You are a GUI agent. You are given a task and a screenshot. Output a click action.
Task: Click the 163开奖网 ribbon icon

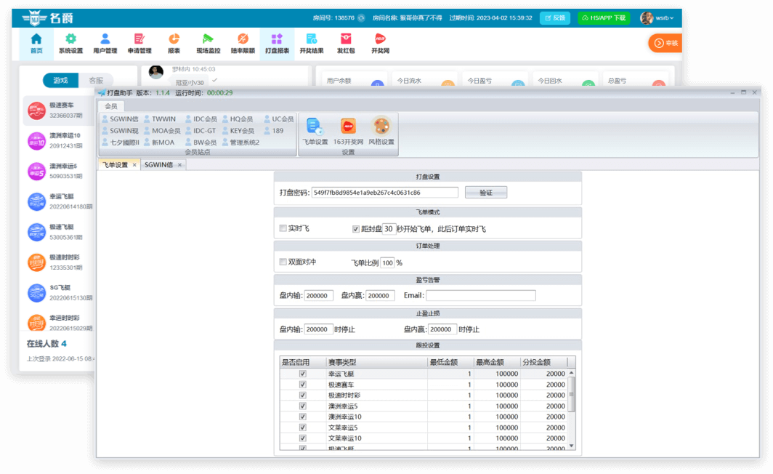[348, 131]
